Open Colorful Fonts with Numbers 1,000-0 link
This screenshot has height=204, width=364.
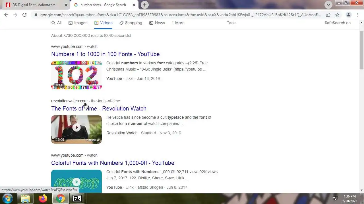(x=113, y=163)
